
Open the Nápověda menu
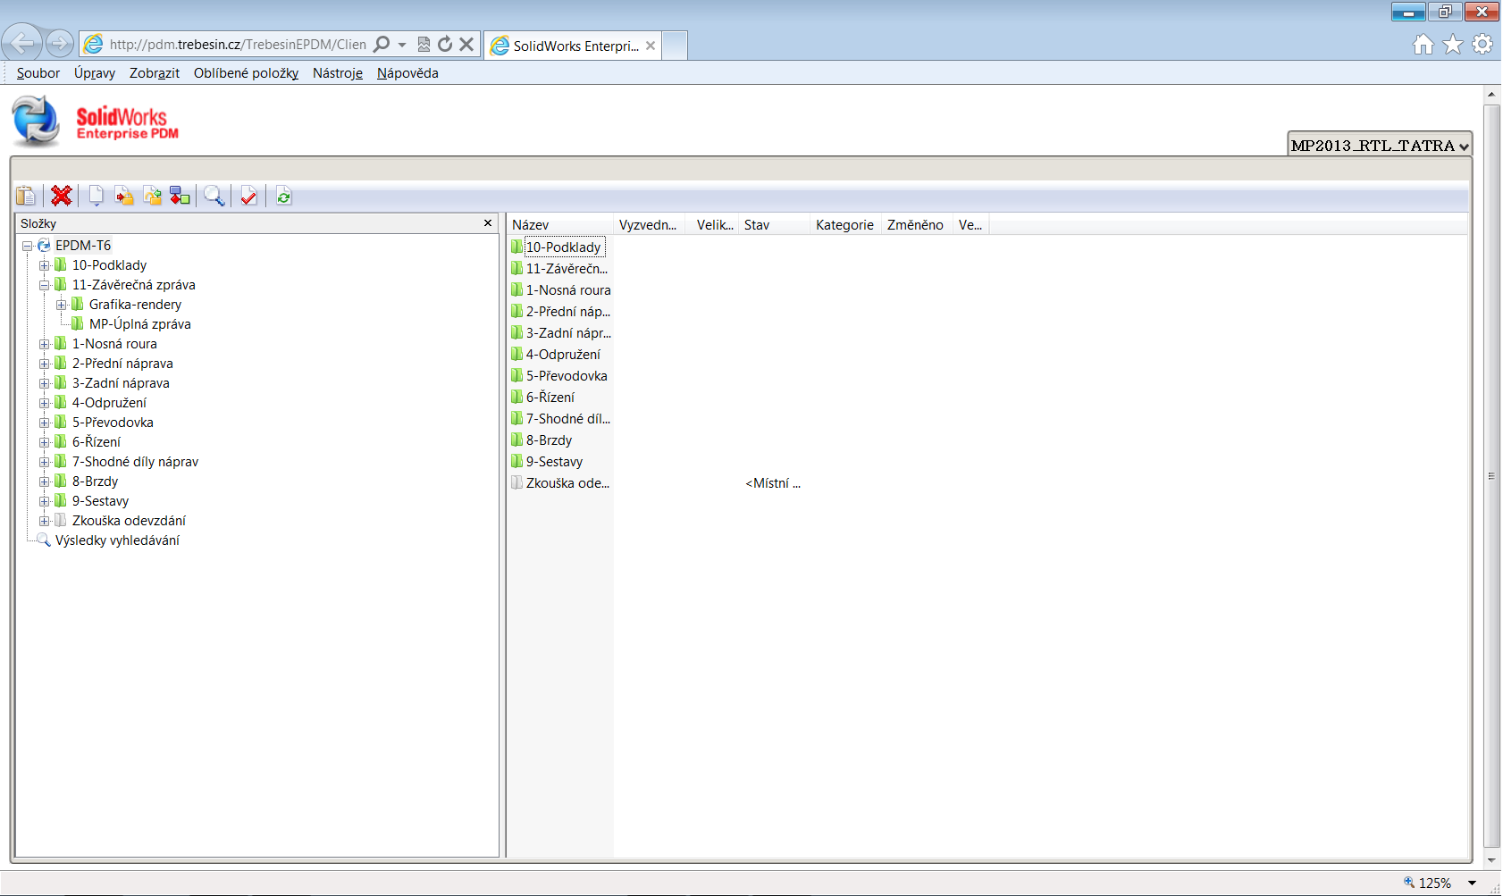pyautogui.click(x=407, y=73)
